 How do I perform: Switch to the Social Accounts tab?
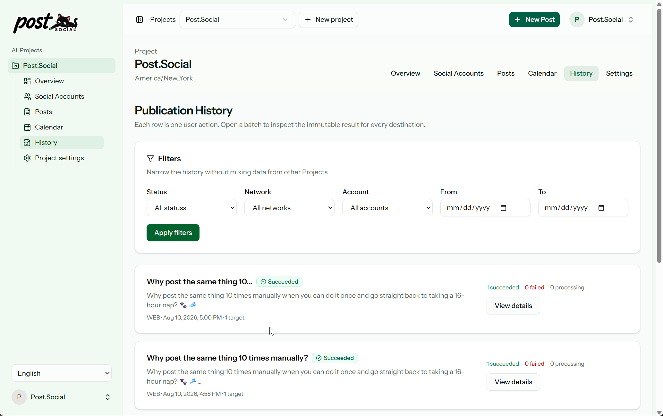458,73
